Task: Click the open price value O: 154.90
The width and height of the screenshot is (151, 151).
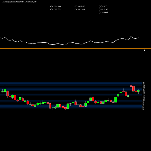Action: [56, 7]
